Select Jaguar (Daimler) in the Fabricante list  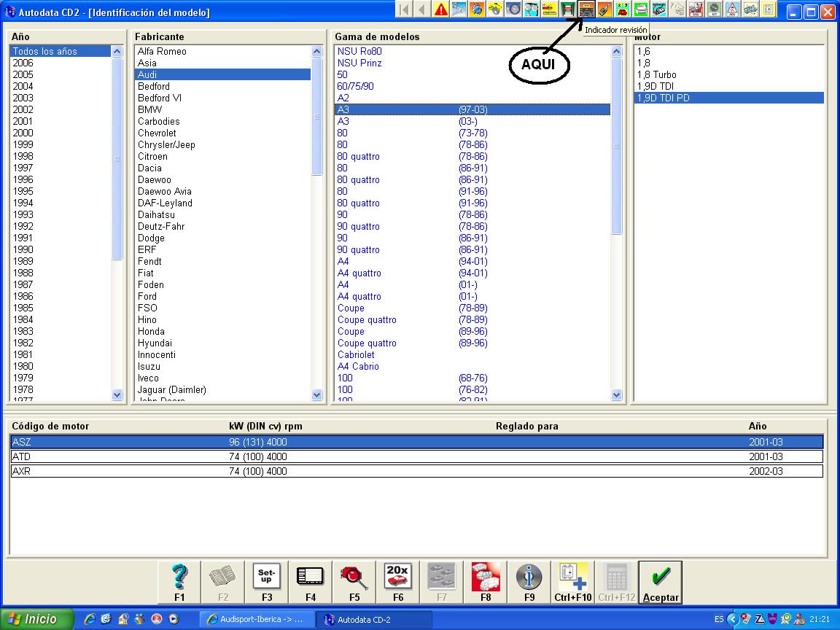click(223, 389)
